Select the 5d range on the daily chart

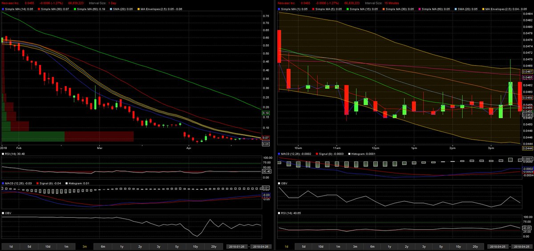tap(29, 246)
